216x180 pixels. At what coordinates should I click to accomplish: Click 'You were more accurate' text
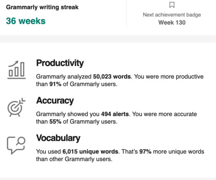165,114
